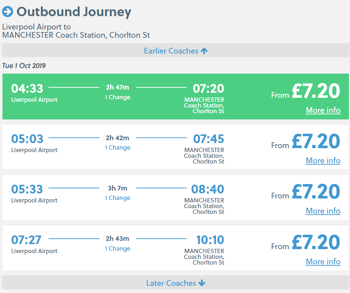Image resolution: width=350 pixels, height=293 pixels.
Task: Click the up arrow beside Earlier Coaches
Action: click(x=204, y=51)
